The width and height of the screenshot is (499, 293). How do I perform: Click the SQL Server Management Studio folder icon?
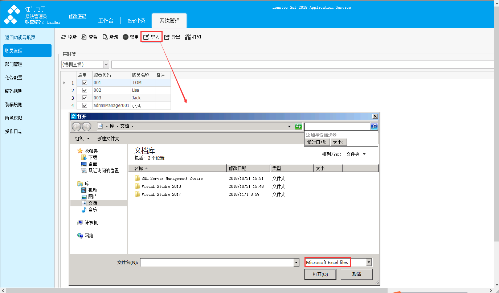click(137, 178)
